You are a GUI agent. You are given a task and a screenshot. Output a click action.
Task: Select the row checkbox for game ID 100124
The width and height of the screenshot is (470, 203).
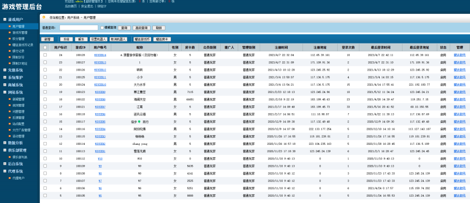(45, 84)
